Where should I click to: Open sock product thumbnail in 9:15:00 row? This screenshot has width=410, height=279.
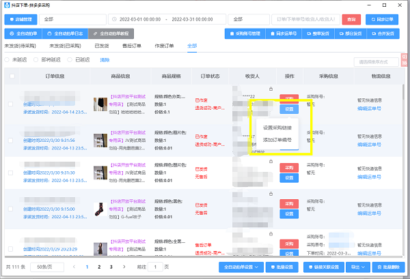(100, 209)
